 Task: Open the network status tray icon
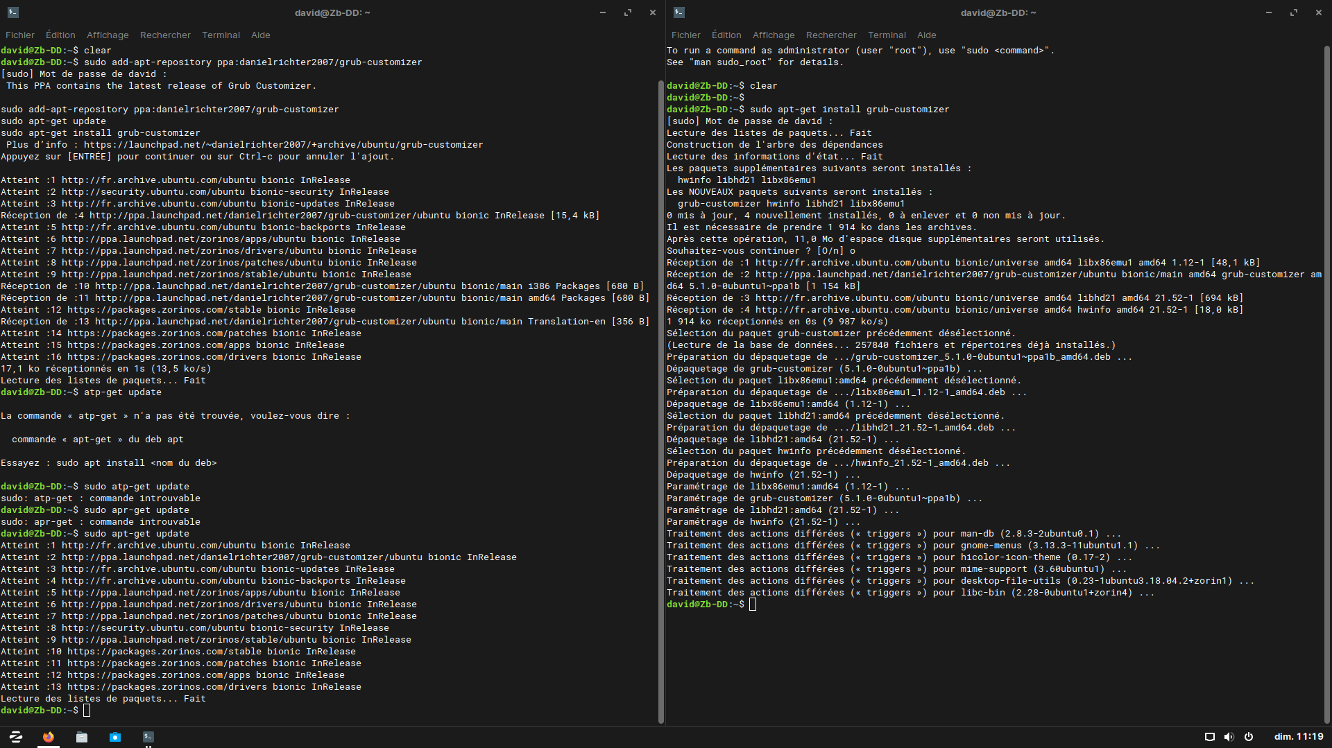pyautogui.click(x=1209, y=737)
